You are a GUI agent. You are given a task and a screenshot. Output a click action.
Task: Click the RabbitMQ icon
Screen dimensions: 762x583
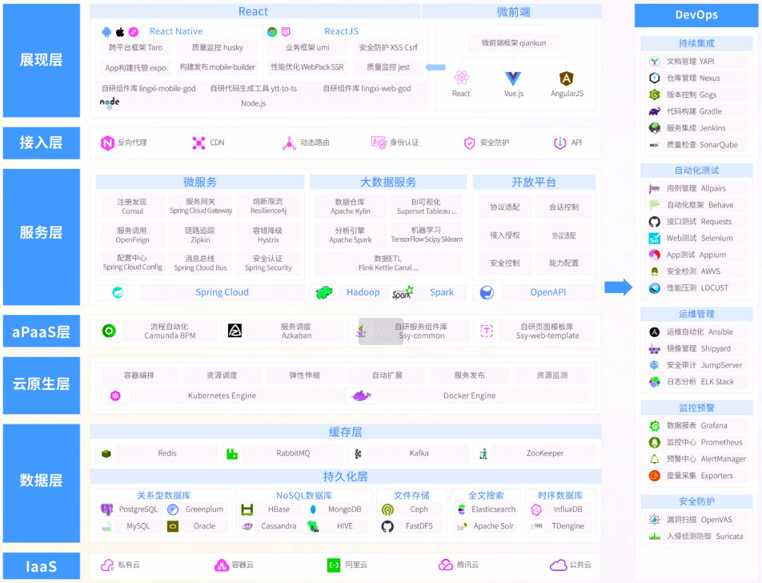coord(232,453)
